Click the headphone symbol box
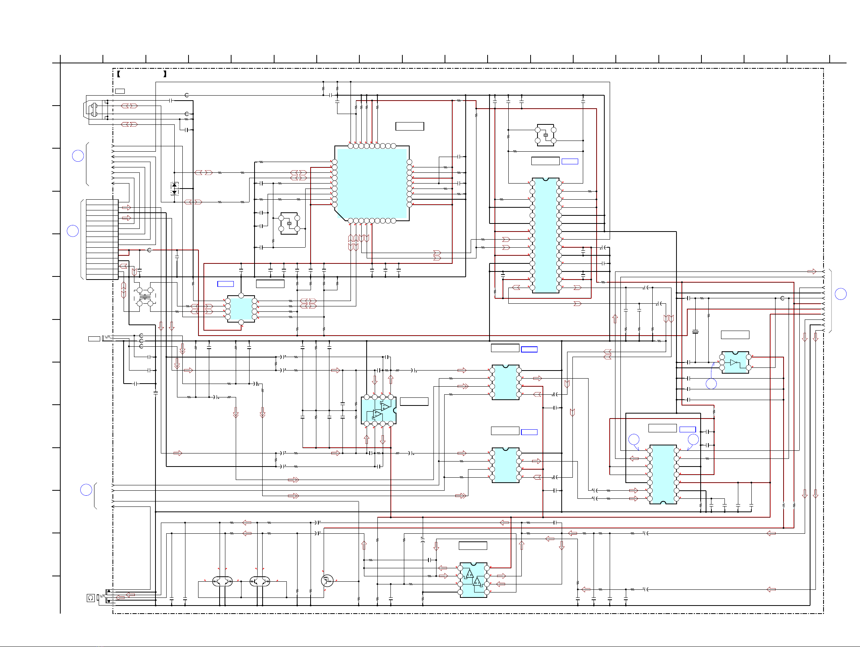 pyautogui.click(x=91, y=597)
